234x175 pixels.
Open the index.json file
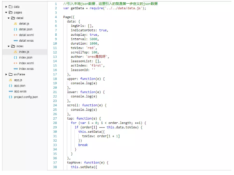[26, 58]
